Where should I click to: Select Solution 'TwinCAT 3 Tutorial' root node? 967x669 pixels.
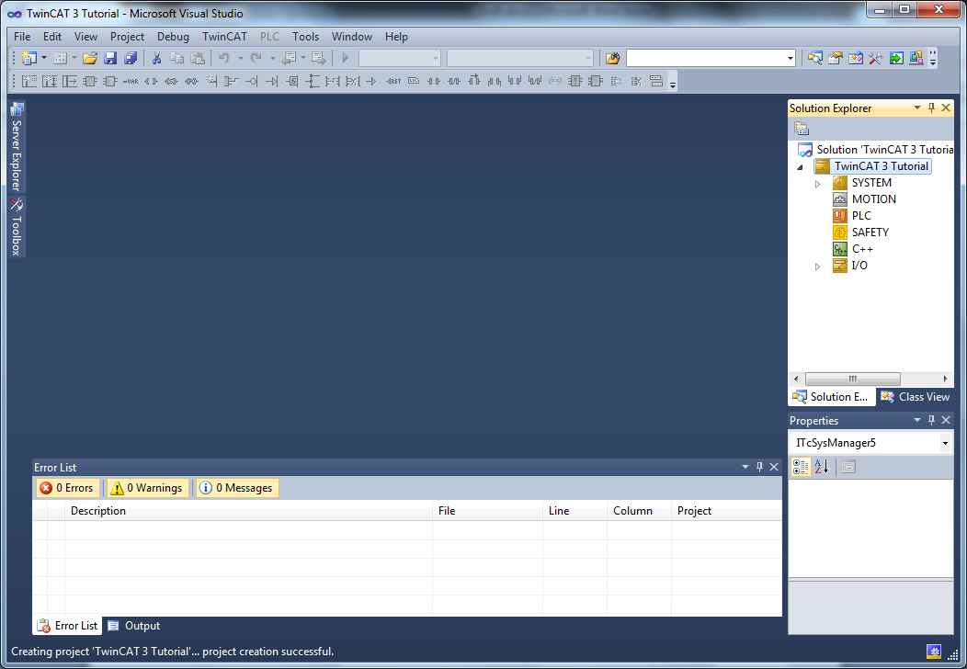[876, 150]
